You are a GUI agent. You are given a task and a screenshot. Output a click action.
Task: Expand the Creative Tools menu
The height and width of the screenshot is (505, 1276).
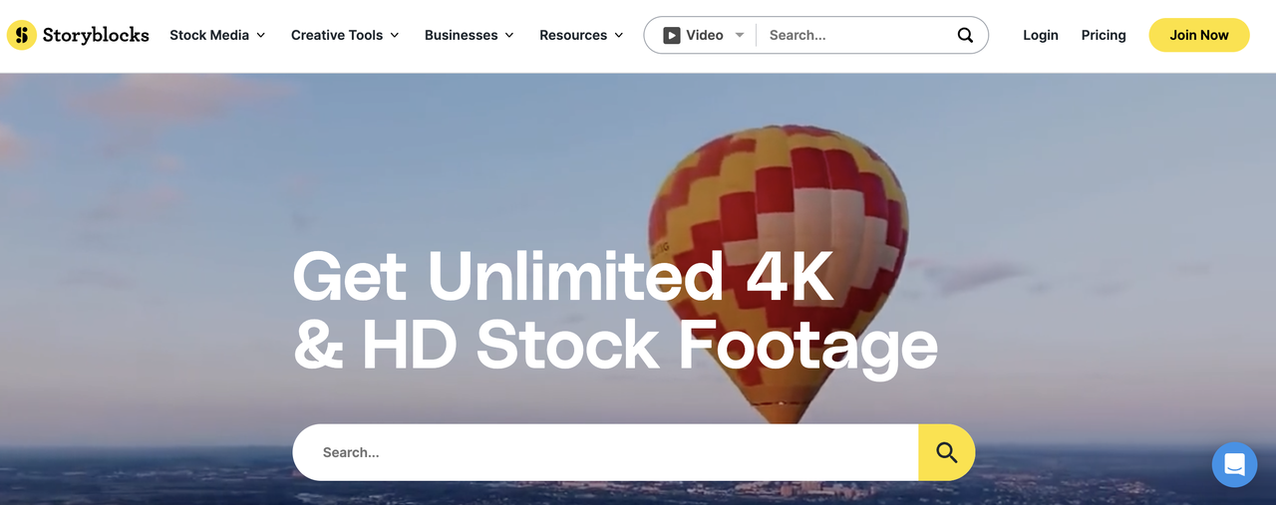[345, 35]
